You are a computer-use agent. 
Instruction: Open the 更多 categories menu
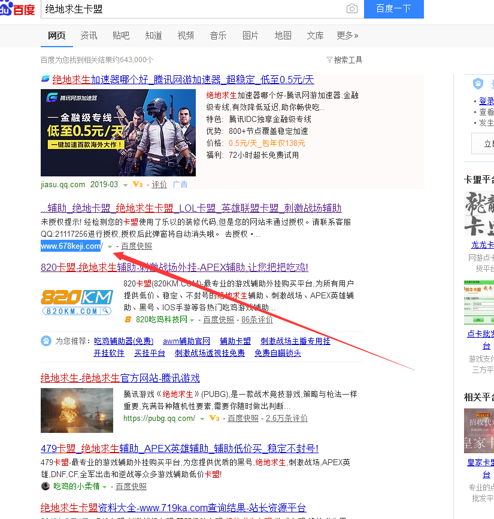coord(347,36)
